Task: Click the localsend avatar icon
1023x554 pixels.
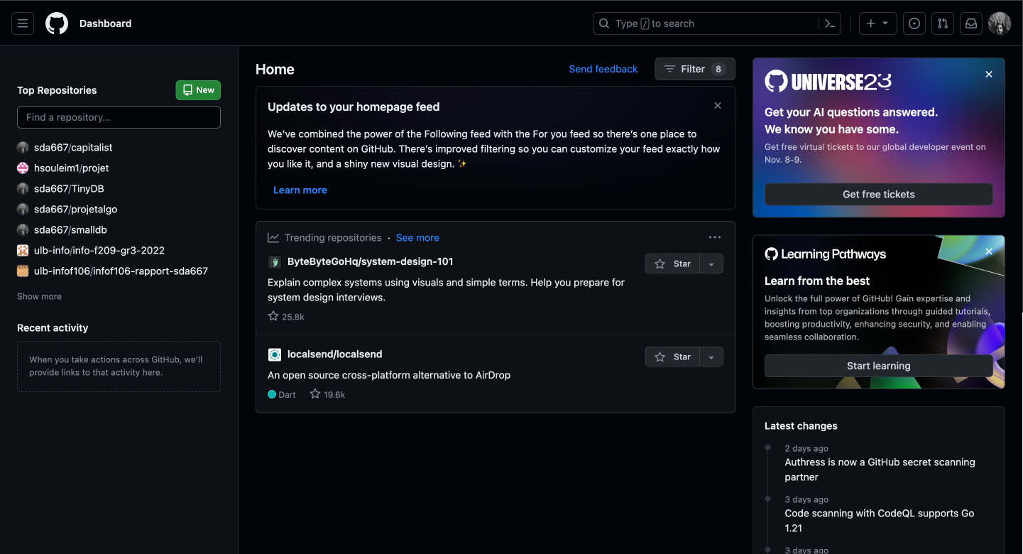Action: tap(275, 355)
